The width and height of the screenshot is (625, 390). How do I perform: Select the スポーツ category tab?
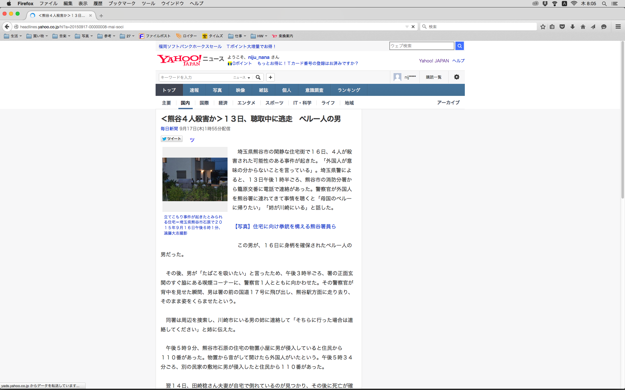point(274,103)
